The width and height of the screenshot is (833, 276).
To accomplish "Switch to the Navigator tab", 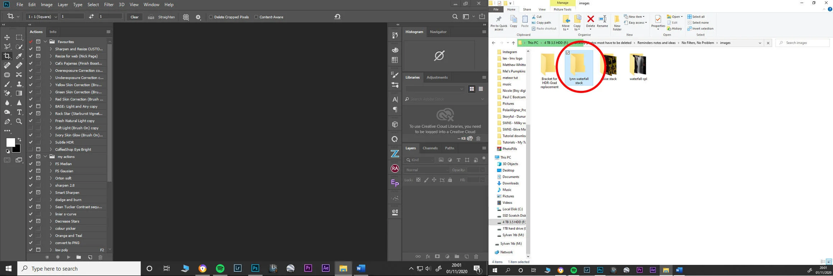I will [438, 32].
